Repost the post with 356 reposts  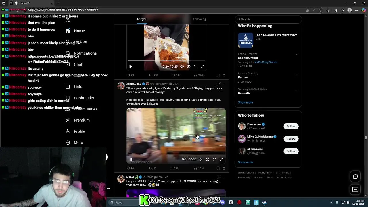[153, 75]
